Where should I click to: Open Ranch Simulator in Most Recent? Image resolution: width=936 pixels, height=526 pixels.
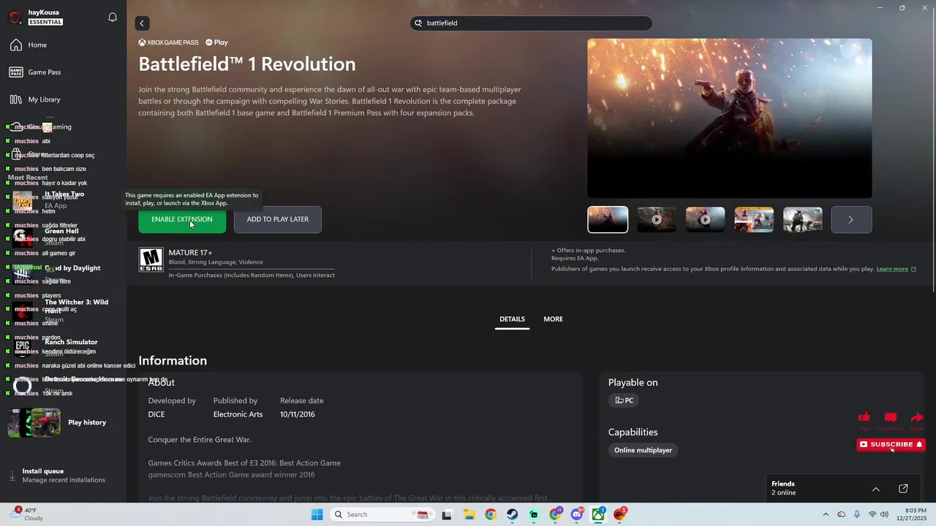[63, 347]
